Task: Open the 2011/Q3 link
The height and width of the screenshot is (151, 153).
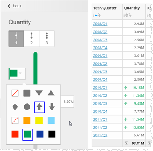Action: 100,135
